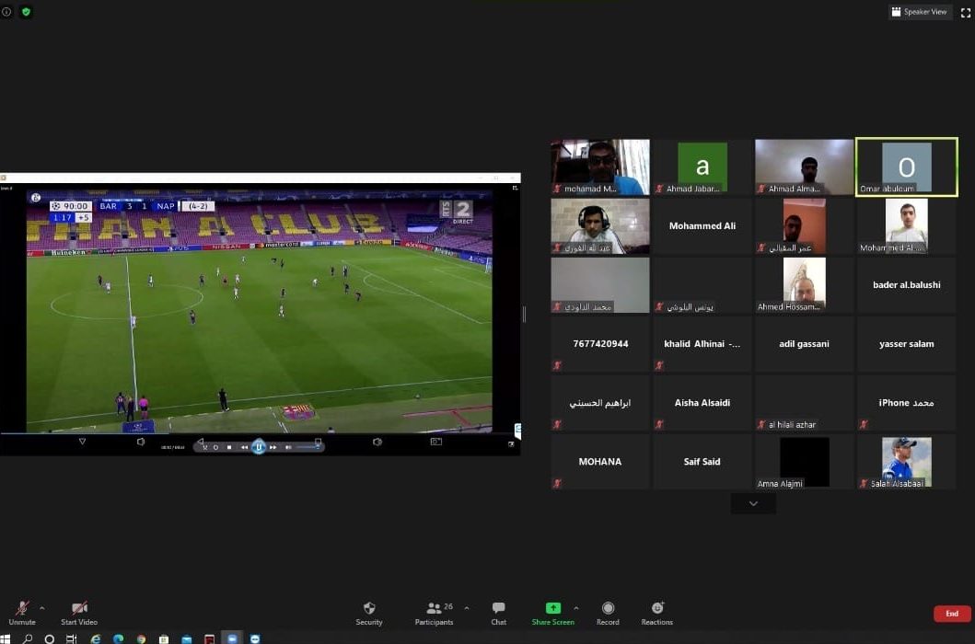Click the bottom-right full screen icon in player
Image resolution: width=975 pixels, height=644 pixels.
point(511,443)
